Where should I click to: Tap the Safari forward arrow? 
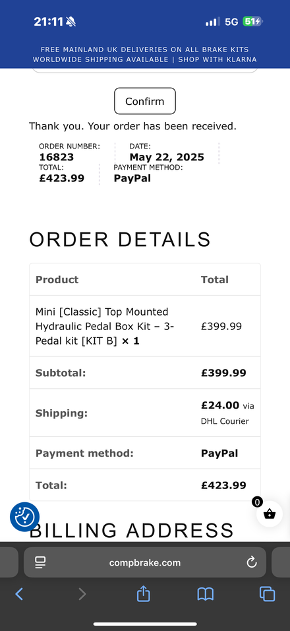82,594
